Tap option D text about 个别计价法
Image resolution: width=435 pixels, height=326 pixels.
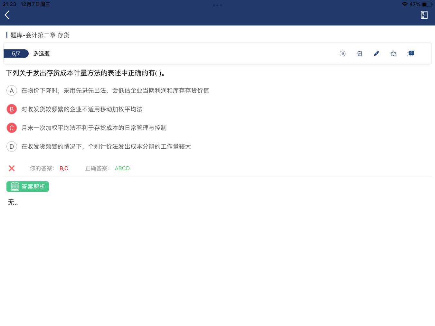pyautogui.click(x=106, y=147)
